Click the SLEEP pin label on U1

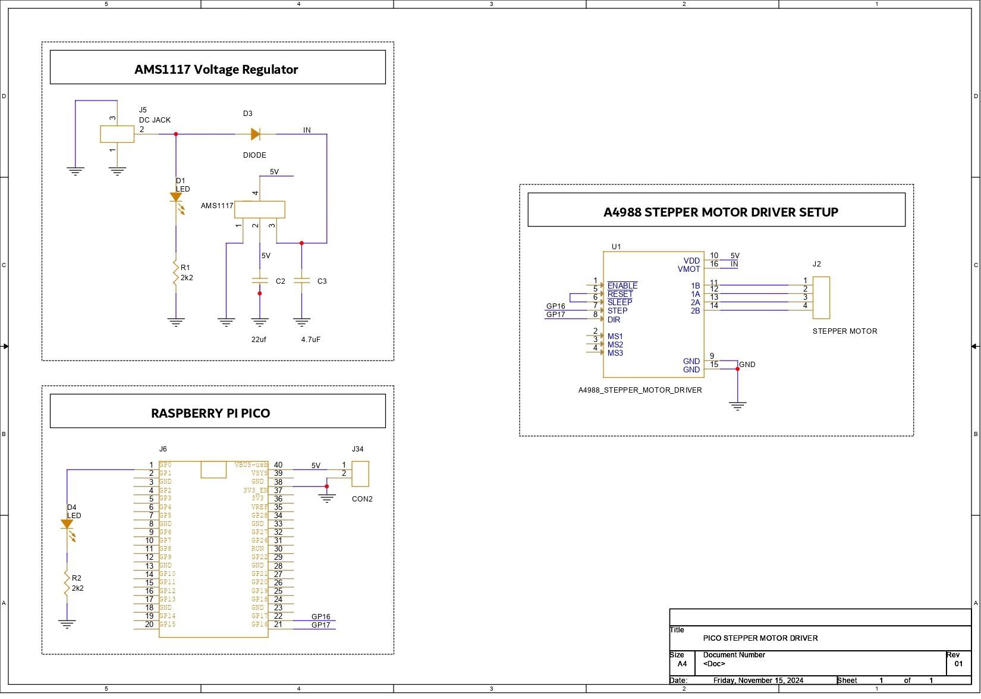tap(620, 302)
